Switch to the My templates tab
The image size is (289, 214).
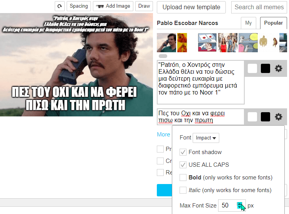tap(248, 23)
